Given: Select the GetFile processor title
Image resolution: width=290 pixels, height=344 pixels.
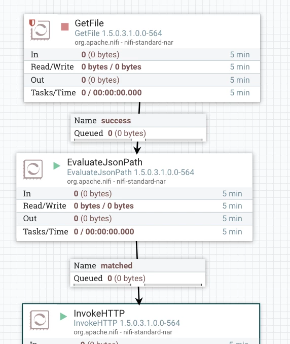Looking at the screenshot, I should pos(89,23).
